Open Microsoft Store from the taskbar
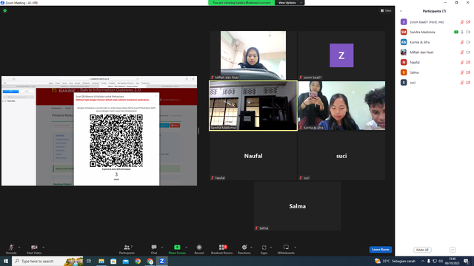Viewport: 474px width, 266px height. point(113,261)
